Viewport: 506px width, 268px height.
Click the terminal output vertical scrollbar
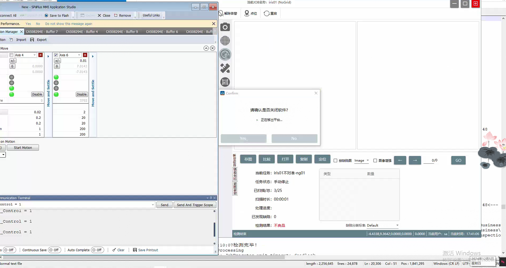[x=215, y=230]
